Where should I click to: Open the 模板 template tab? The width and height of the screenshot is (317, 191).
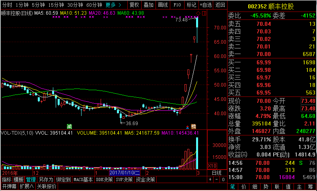[19, 179]
